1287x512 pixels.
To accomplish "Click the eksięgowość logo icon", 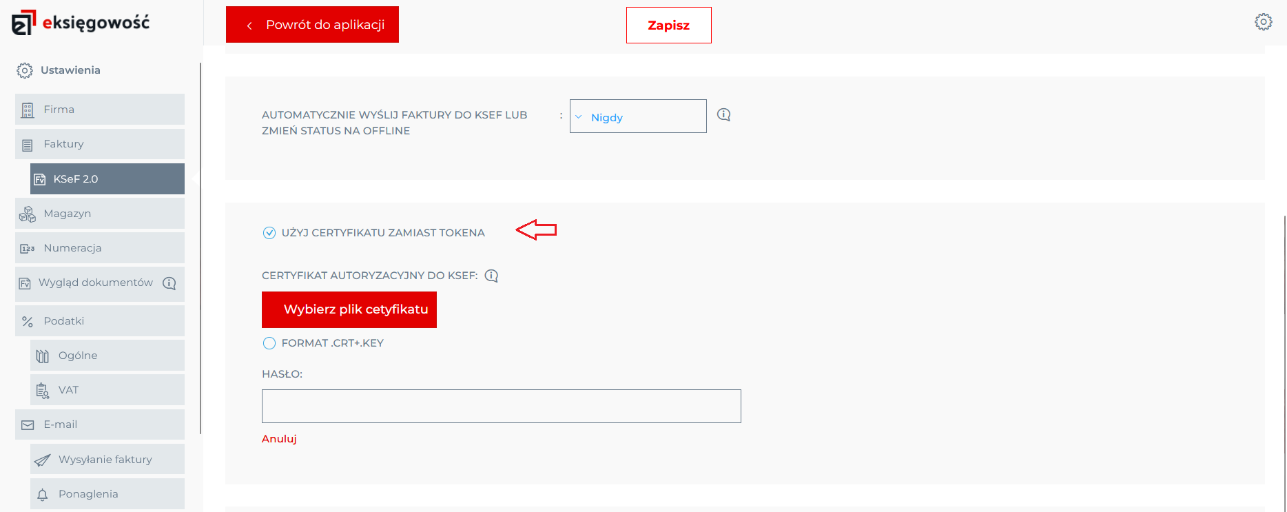I will [x=23, y=22].
